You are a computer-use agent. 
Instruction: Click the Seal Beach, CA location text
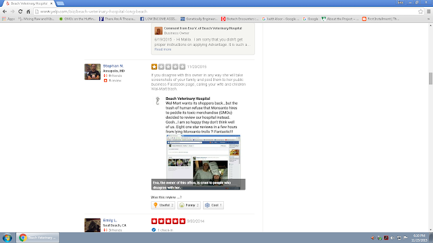[114, 225]
